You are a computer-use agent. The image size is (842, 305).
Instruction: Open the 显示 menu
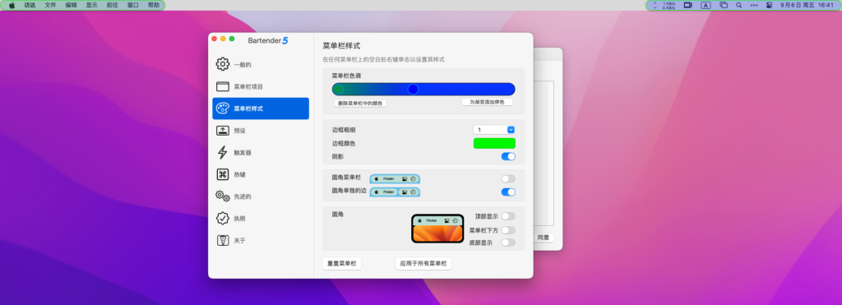tap(92, 5)
